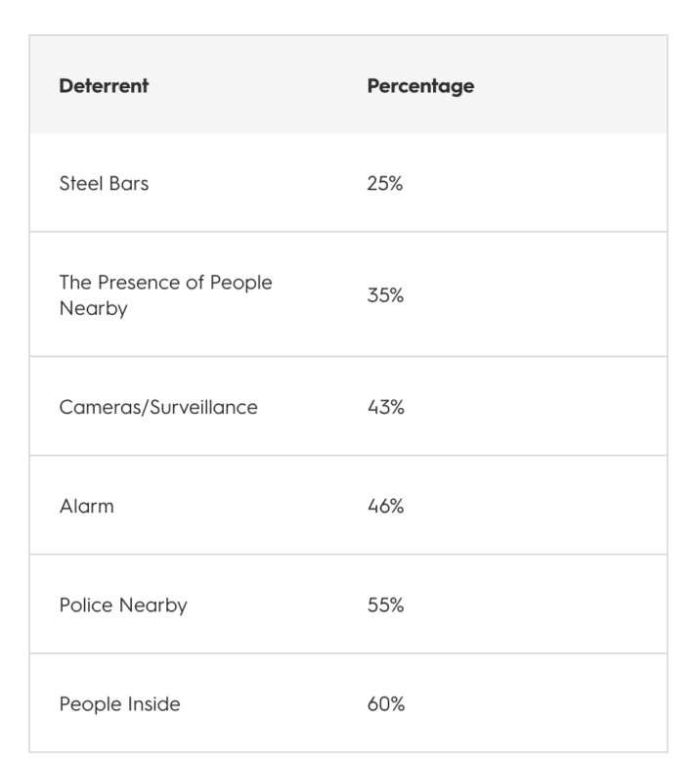
Task: Click the word Inside in last row
Action: [154, 704]
